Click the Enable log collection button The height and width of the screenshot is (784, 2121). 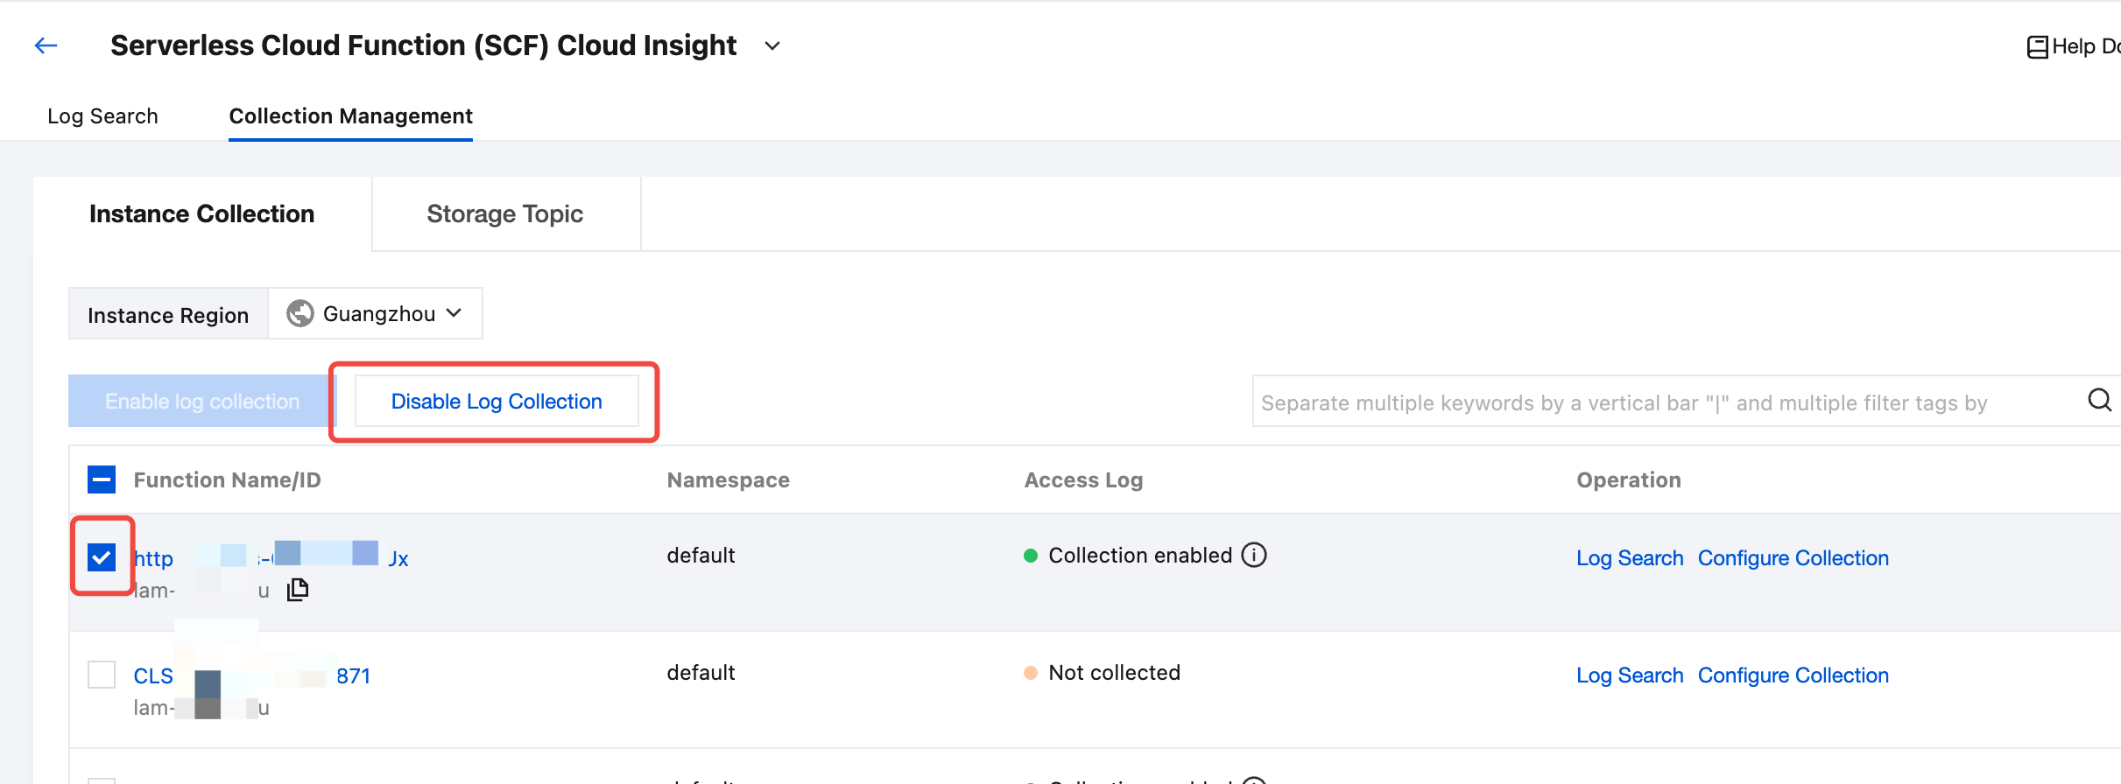tap(202, 402)
